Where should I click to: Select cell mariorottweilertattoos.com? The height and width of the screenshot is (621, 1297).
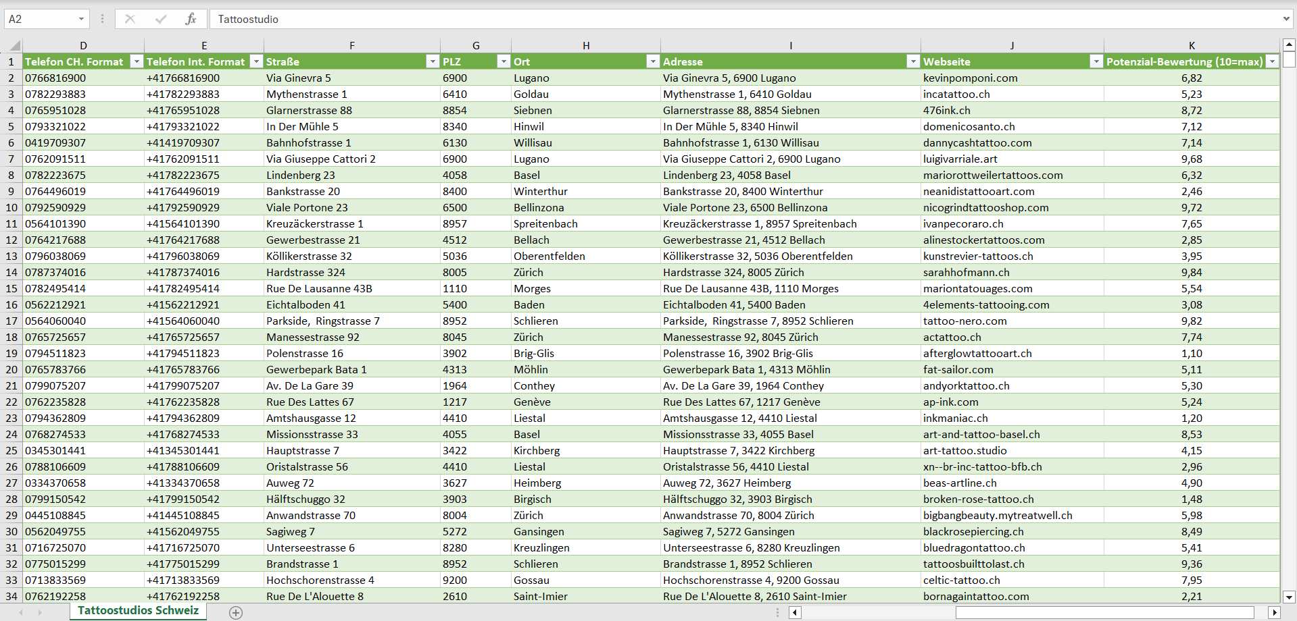1012,175
